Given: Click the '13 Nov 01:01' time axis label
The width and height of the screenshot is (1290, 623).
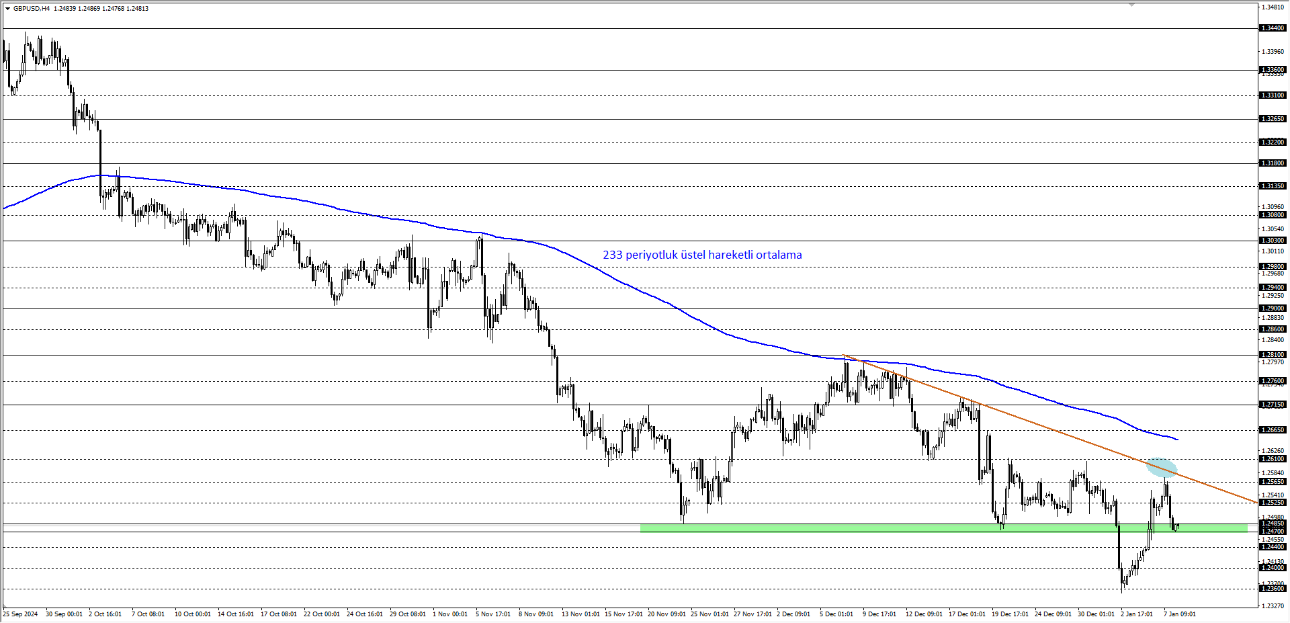Looking at the screenshot, I should [x=581, y=614].
